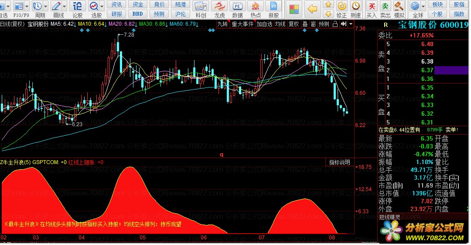
Task: Click the 指标说明 indicator description button
Action: point(339,162)
